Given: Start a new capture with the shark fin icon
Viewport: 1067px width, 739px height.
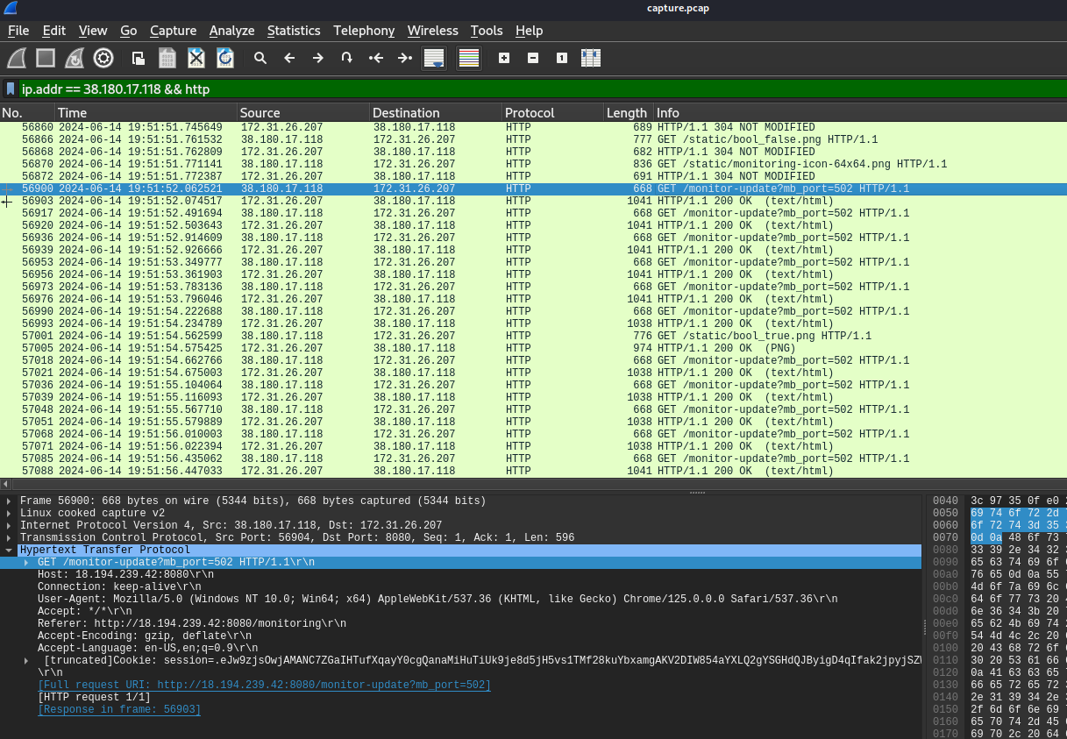Looking at the screenshot, I should point(16,58).
